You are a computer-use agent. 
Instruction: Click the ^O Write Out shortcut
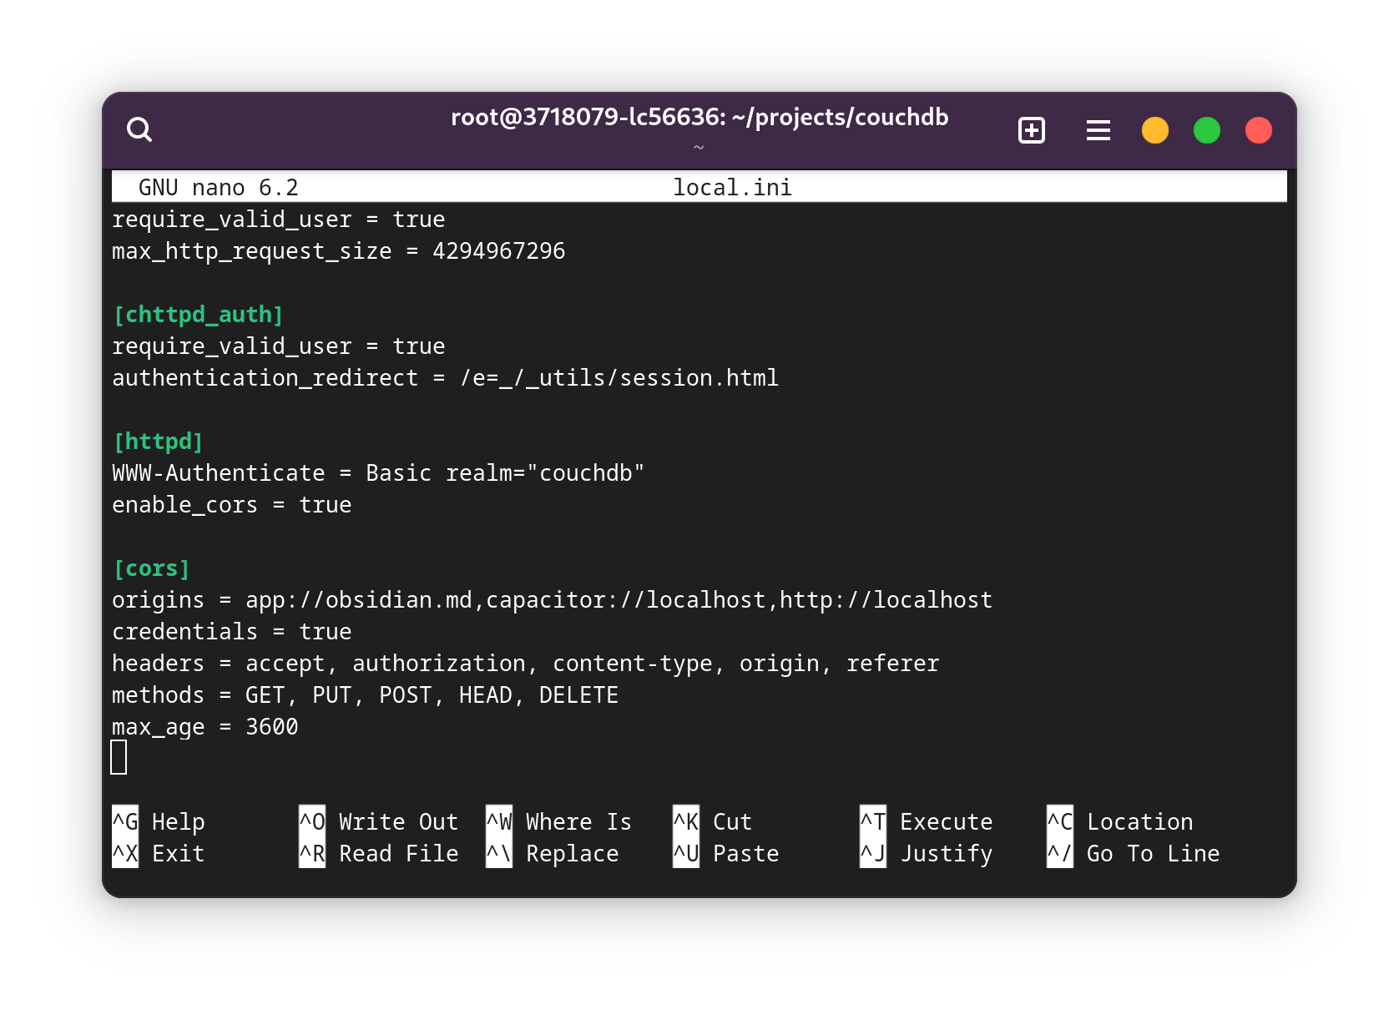[x=379, y=822]
